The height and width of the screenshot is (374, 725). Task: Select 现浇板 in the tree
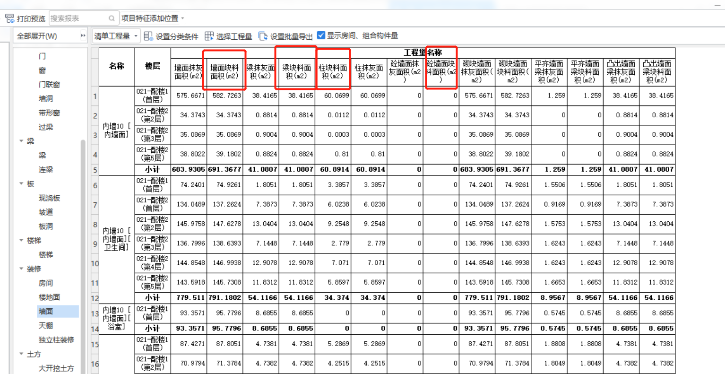[x=49, y=198]
